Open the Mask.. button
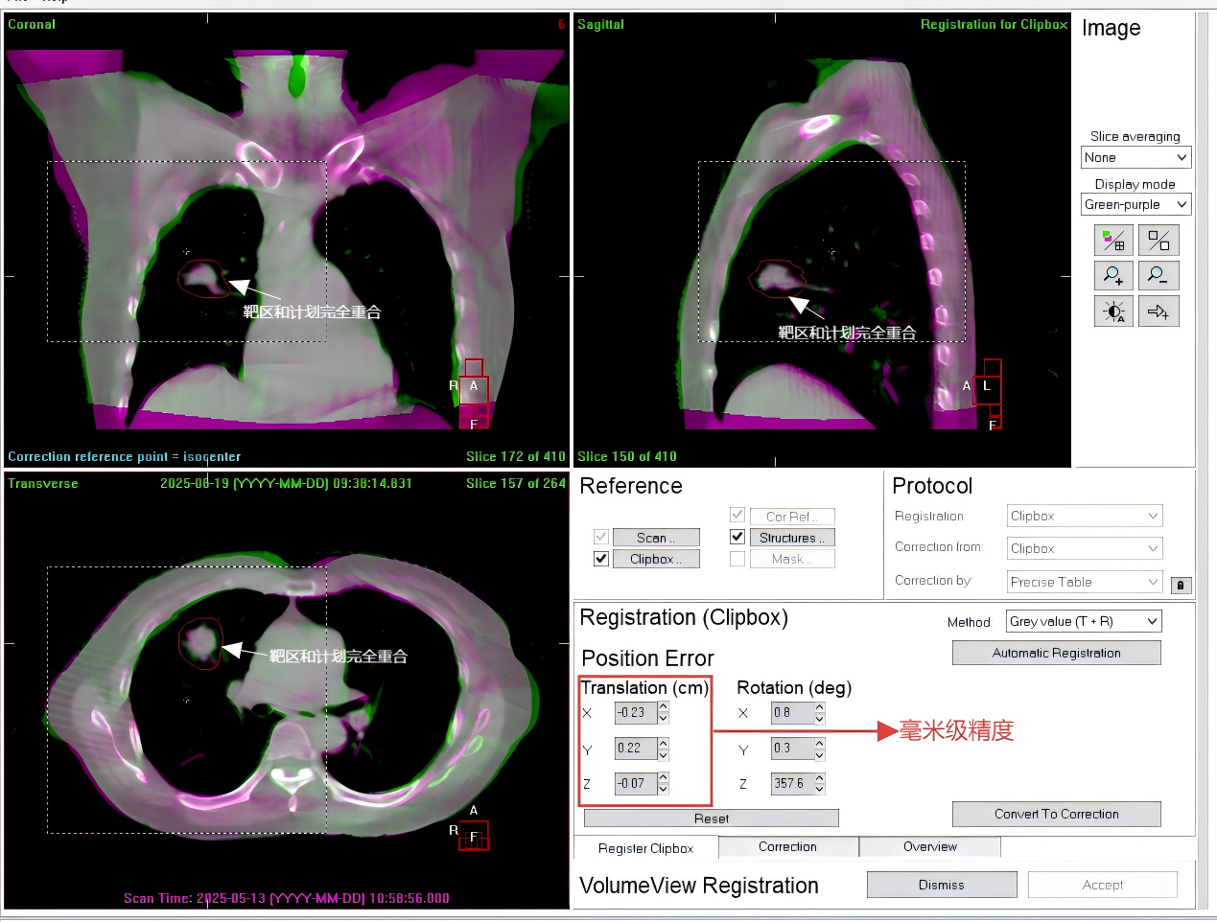This screenshot has height=922, width=1217. point(792,559)
